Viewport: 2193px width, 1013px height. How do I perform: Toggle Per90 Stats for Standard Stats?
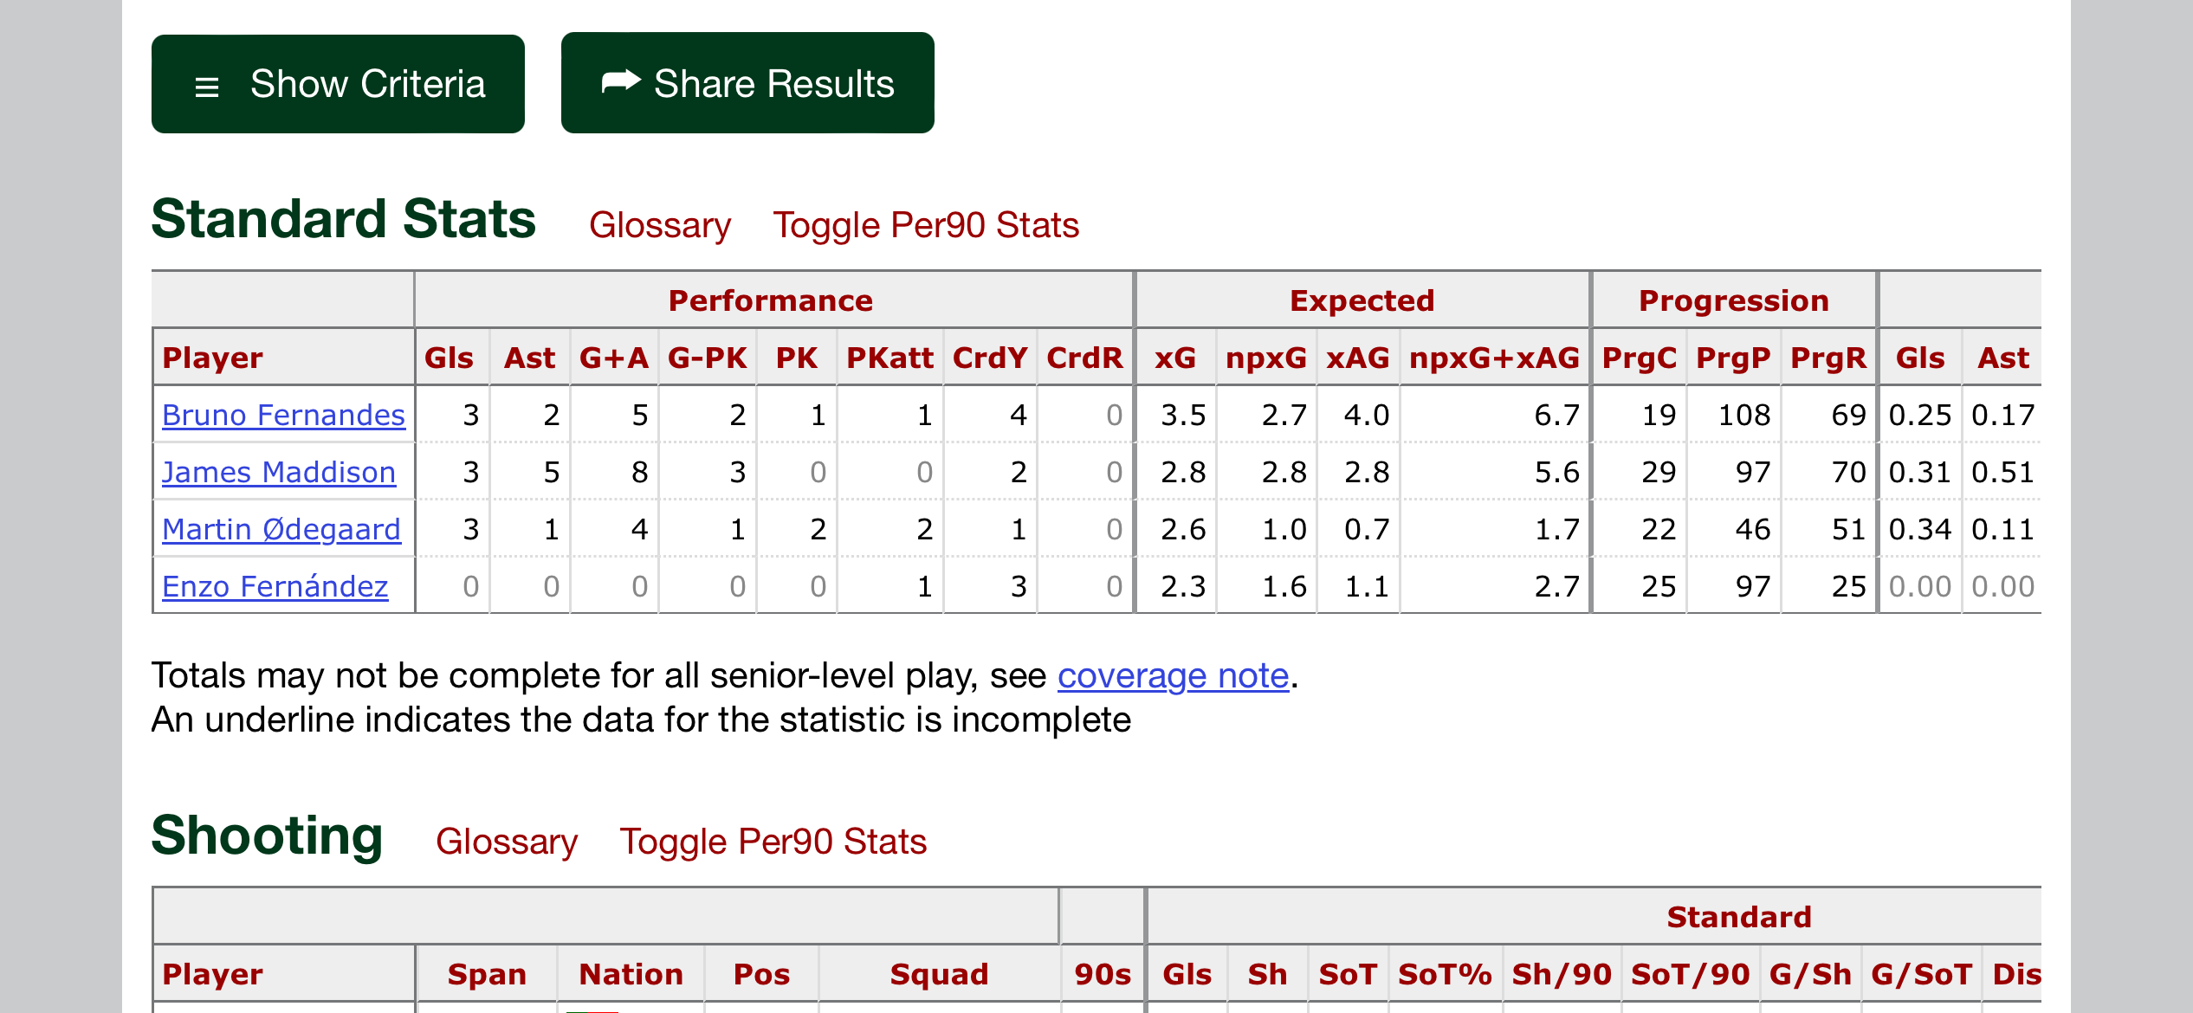click(x=926, y=225)
